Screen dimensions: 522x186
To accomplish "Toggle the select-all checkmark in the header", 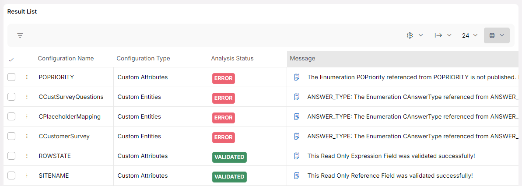I will pyautogui.click(x=11, y=60).
